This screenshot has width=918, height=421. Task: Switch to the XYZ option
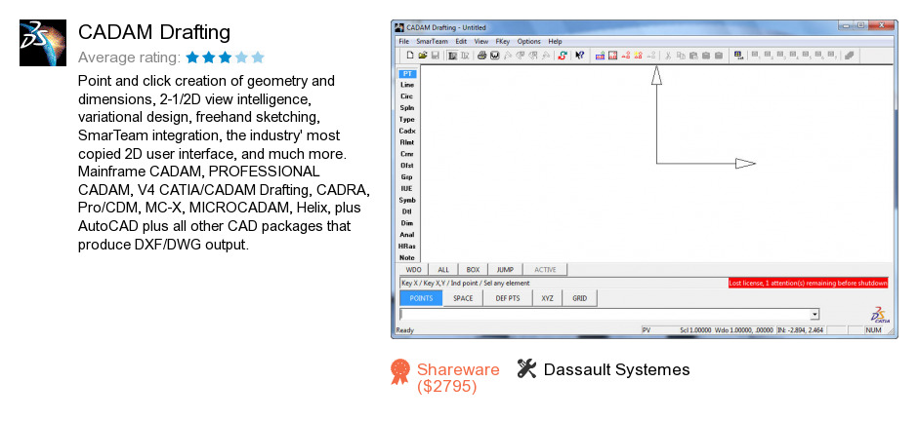548,298
